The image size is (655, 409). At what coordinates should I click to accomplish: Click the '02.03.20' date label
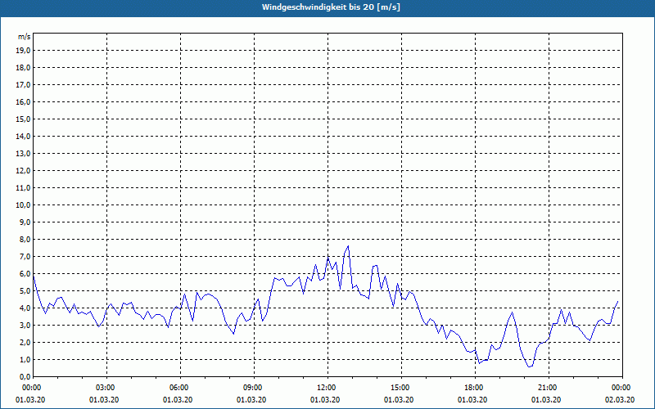[620, 400]
